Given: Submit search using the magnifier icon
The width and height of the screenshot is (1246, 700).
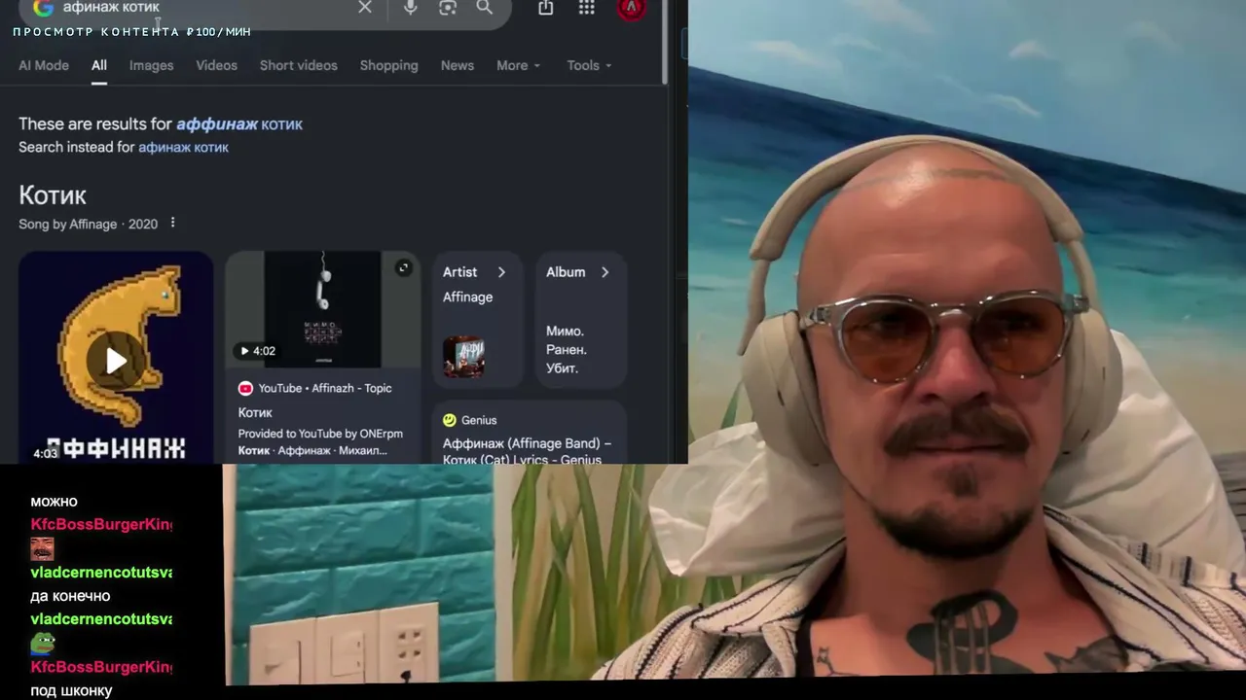Looking at the screenshot, I should [x=485, y=7].
